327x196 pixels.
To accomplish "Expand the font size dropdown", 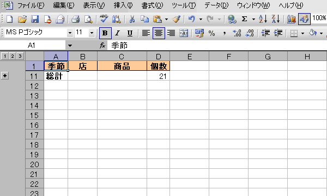I will (92, 33).
